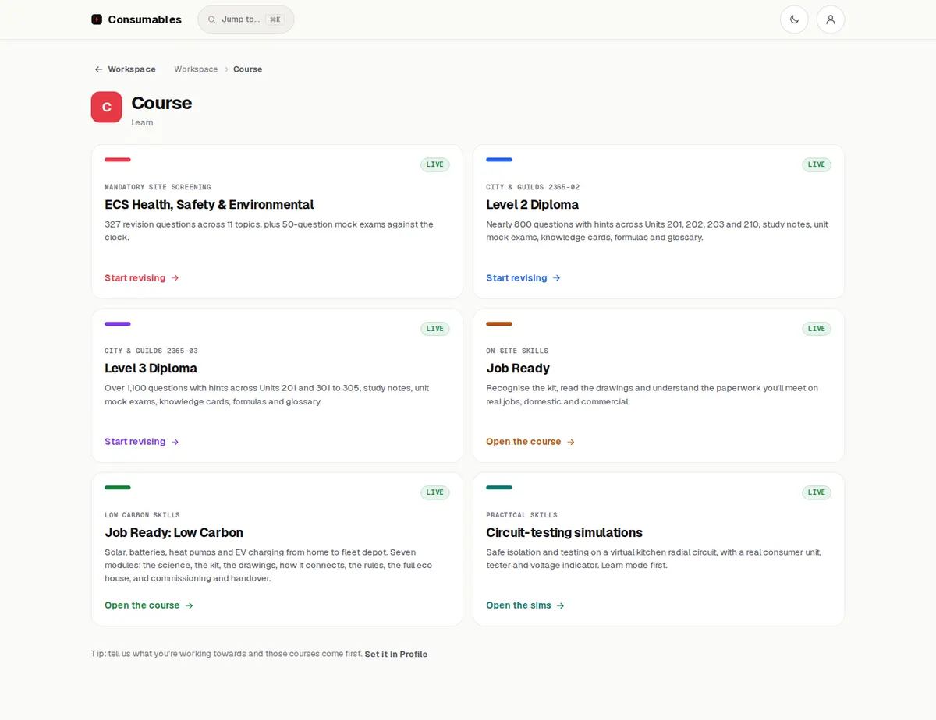Viewport: 936px width, 720px height.
Task: Open the Jump to search field
Action: point(246,19)
